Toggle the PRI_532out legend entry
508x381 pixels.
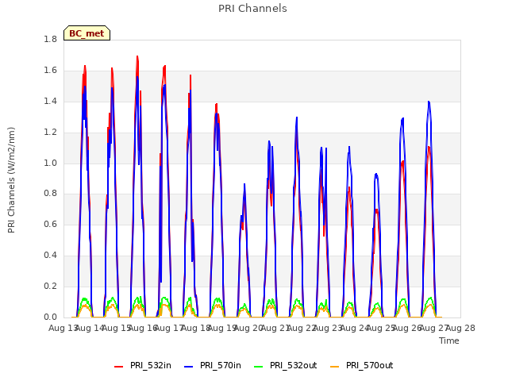point(286,365)
